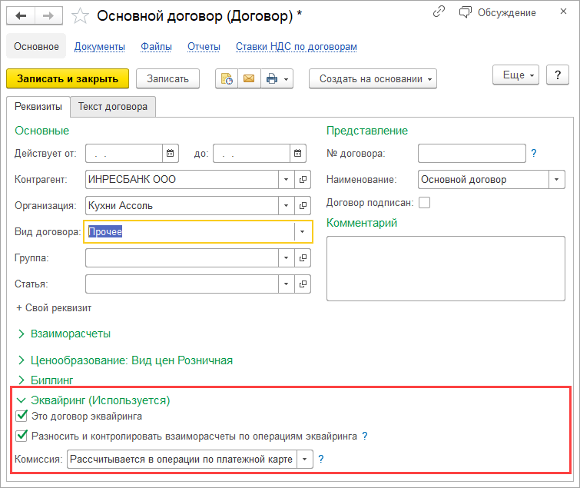Copy link using the chain icon
Image resolution: width=580 pixels, height=488 pixels.
point(439,12)
